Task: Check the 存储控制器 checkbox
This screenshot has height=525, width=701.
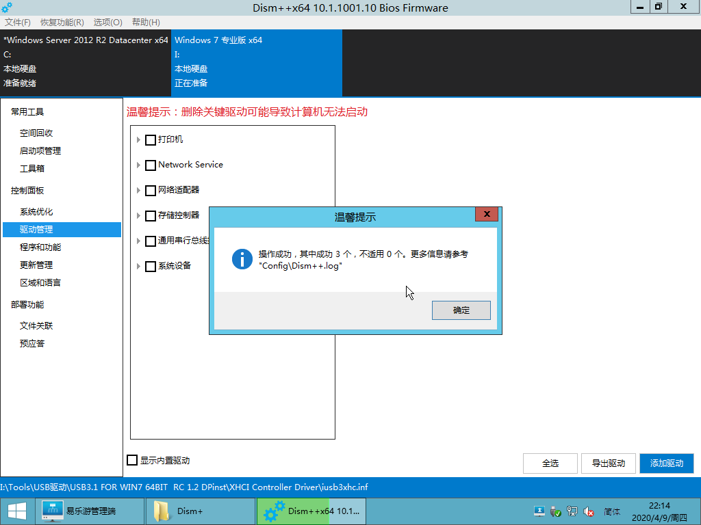Action: point(151,216)
